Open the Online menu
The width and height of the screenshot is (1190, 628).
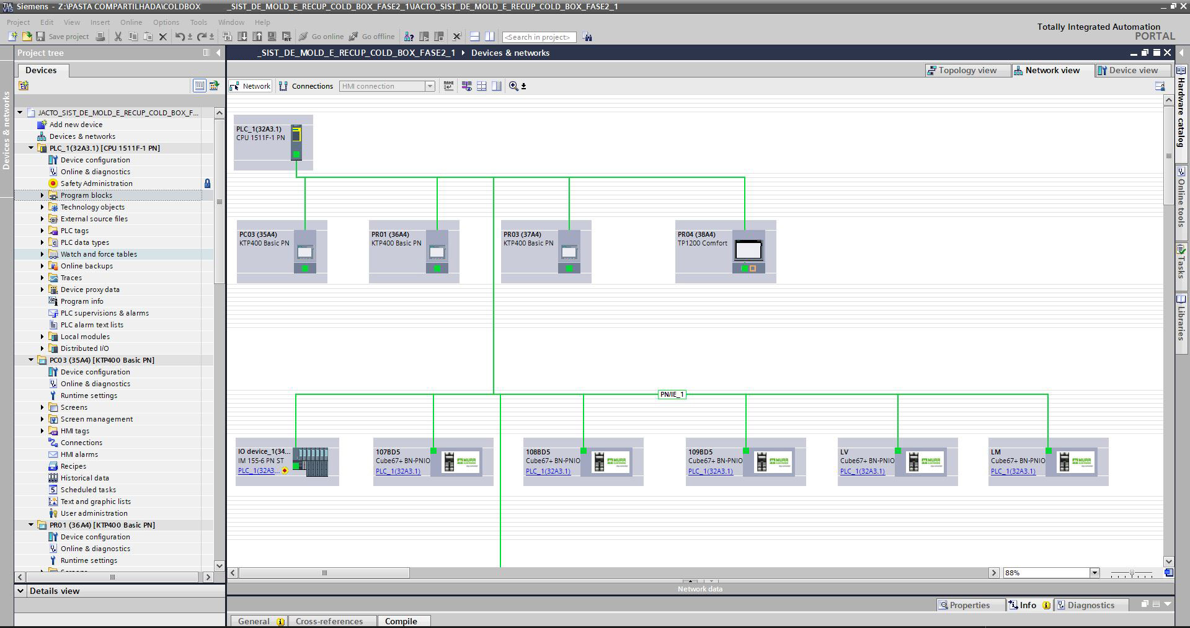coord(131,22)
